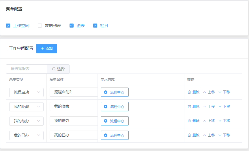
Task: Enable the 数据列表 checkbox
Action: coord(40,26)
